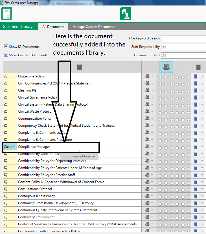
Task: Select the All Documents tab
Action: 53,27
